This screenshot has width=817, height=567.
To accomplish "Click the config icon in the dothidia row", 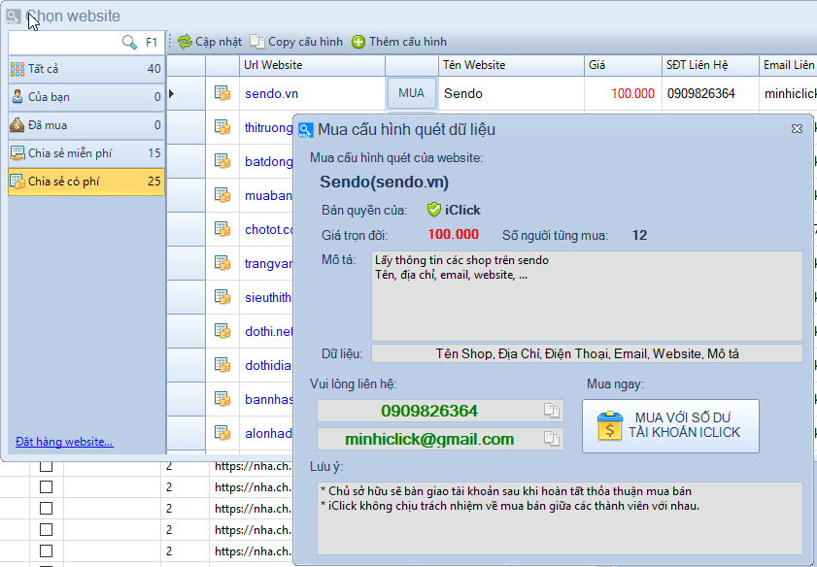I will (222, 365).
